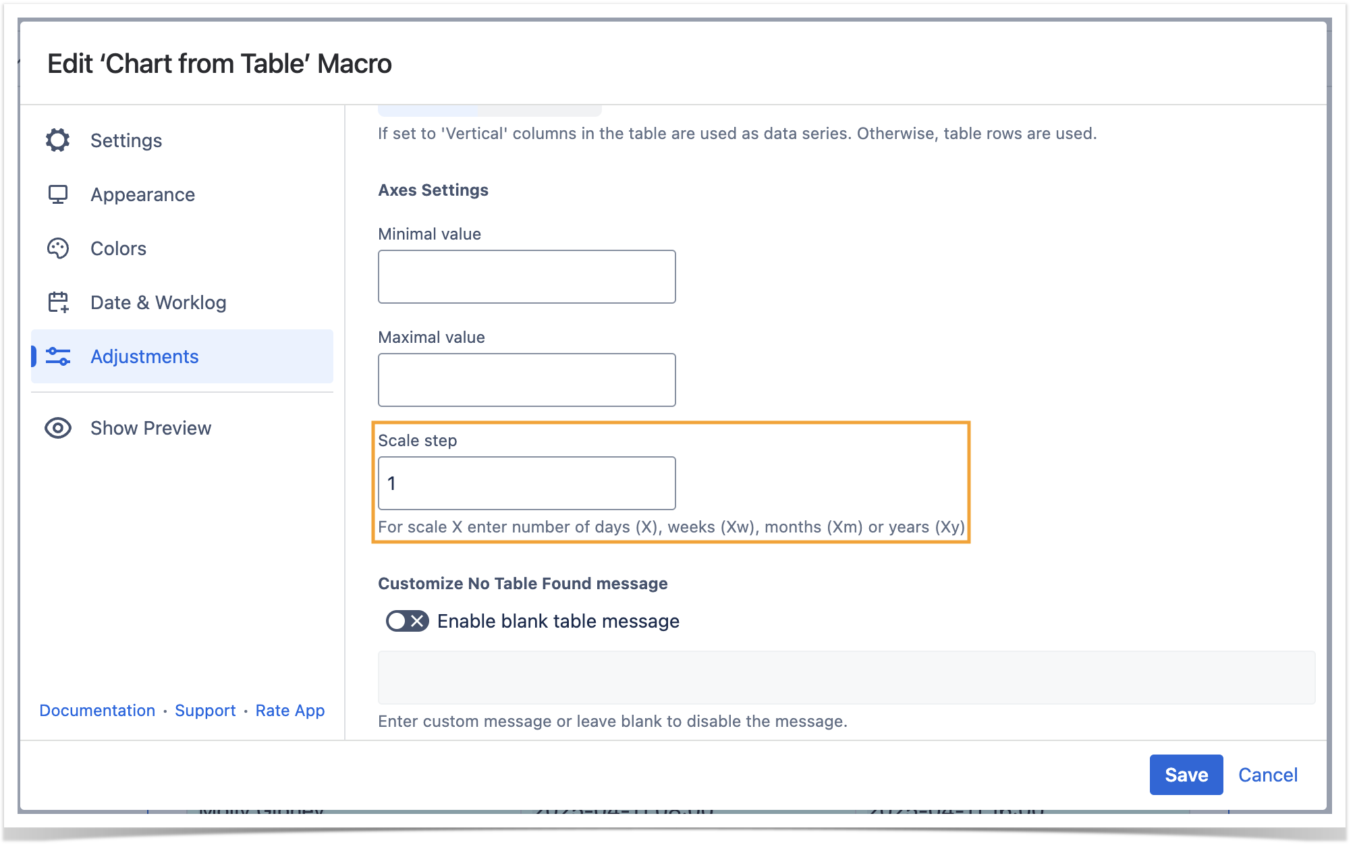This screenshot has width=1355, height=847.
Task: Go to the Colors section
Action: click(118, 248)
